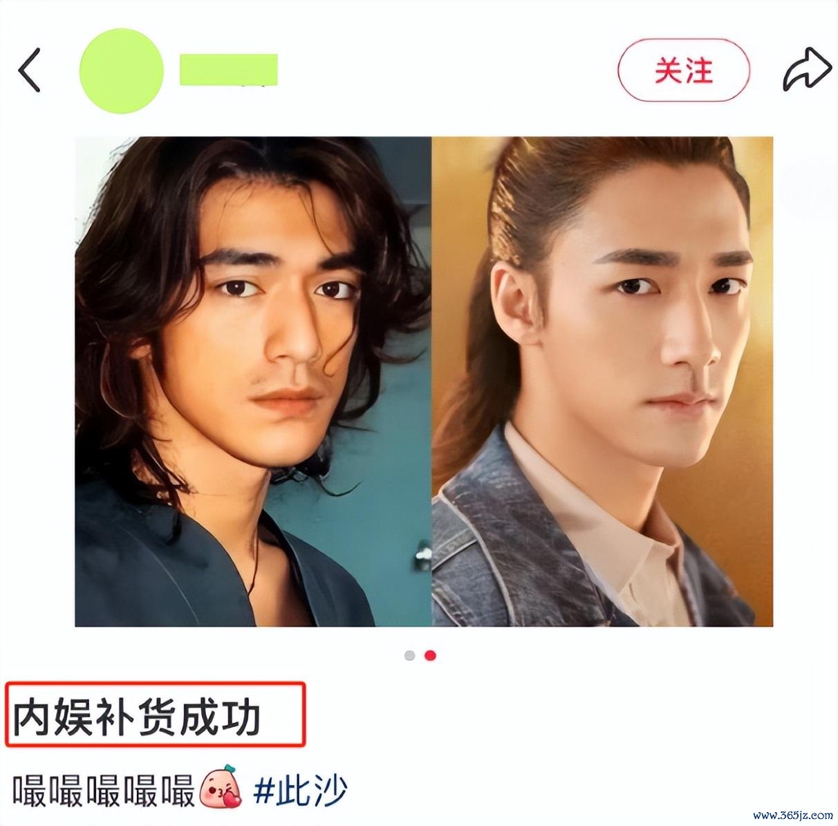Viewport: 838px width, 826px height.
Task: Tap the kissing peach emoji in caption
Action: tap(221, 790)
